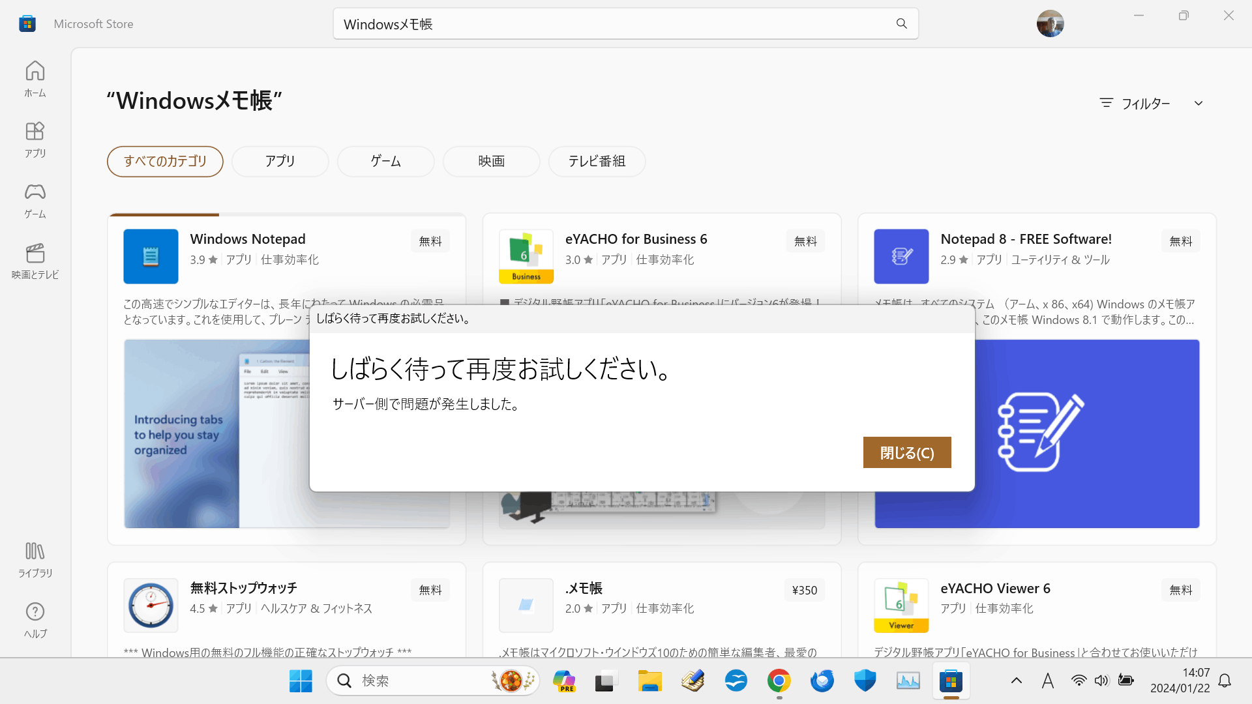1252x704 pixels.
Task: Select the アプリ category filter tab
Action: click(280, 161)
